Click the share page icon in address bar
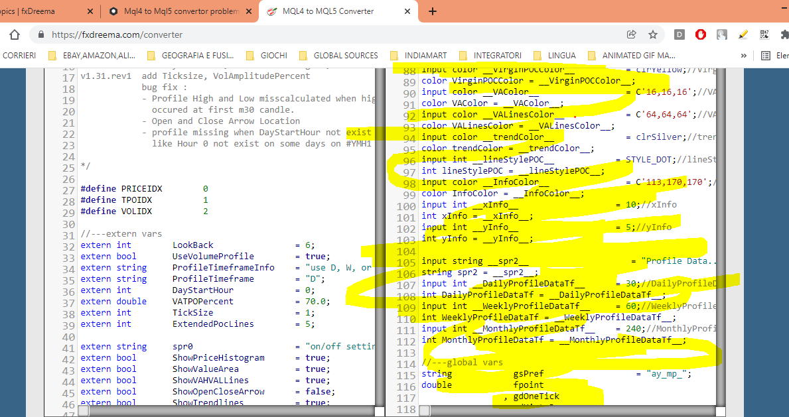The height and width of the screenshot is (417, 789). 631,34
